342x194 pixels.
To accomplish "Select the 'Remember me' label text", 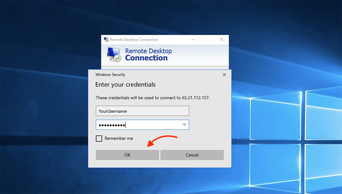I will [x=119, y=138].
